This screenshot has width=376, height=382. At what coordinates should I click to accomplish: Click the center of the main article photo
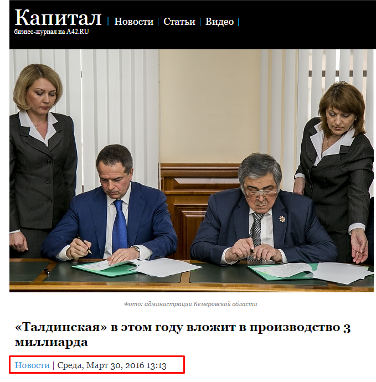click(192, 171)
